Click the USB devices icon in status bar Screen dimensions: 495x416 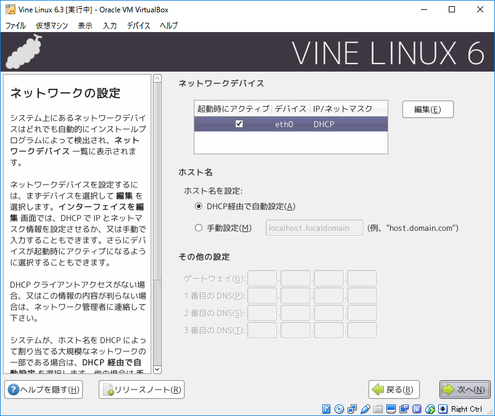[365, 409]
